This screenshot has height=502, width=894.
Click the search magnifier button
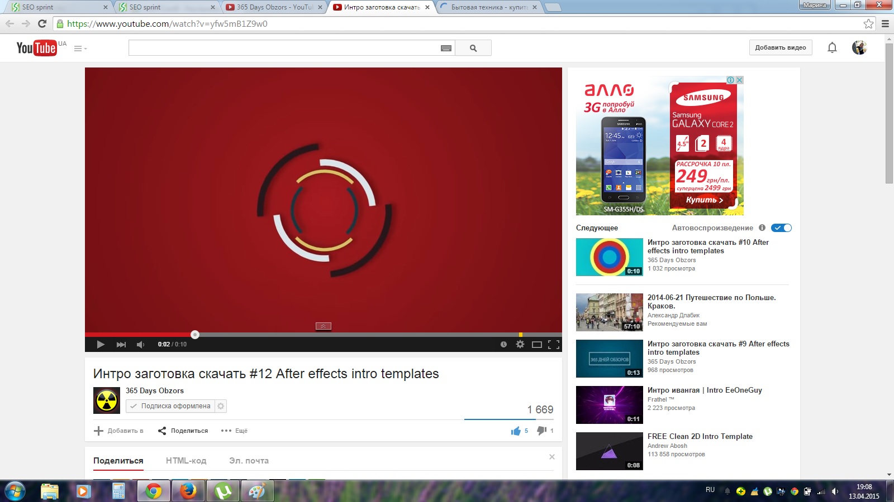tap(473, 48)
